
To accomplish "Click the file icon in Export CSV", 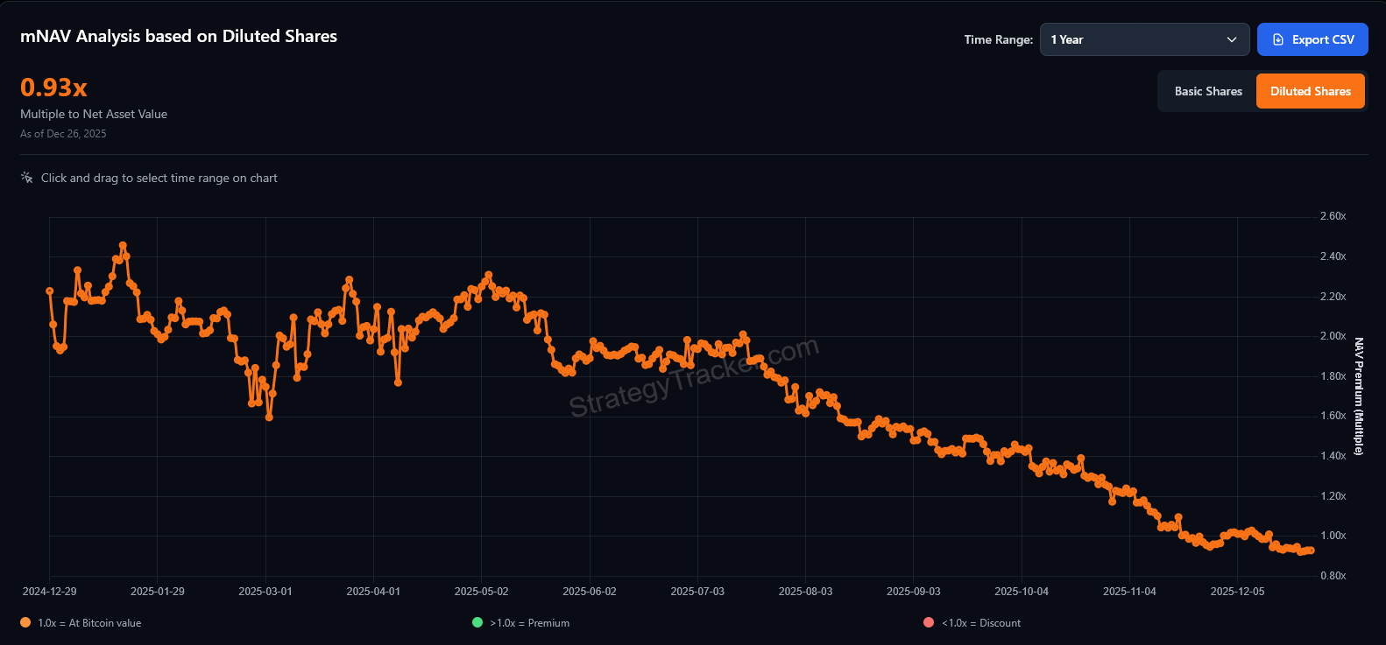I will 1278,39.
